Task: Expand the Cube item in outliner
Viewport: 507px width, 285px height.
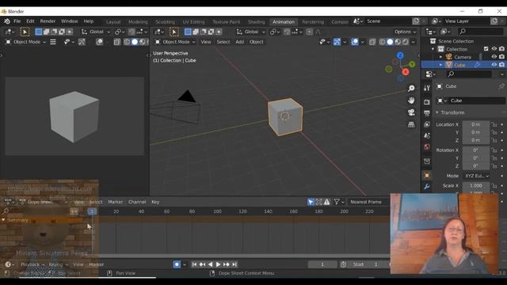Action: (x=440, y=65)
